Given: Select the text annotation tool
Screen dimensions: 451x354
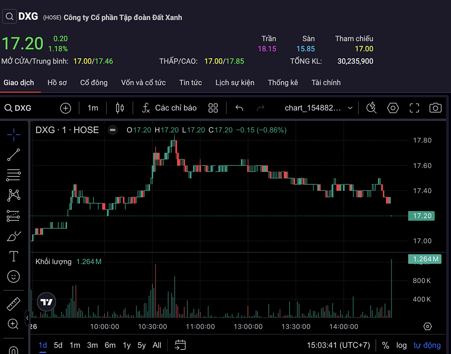Looking at the screenshot, I should (14, 257).
